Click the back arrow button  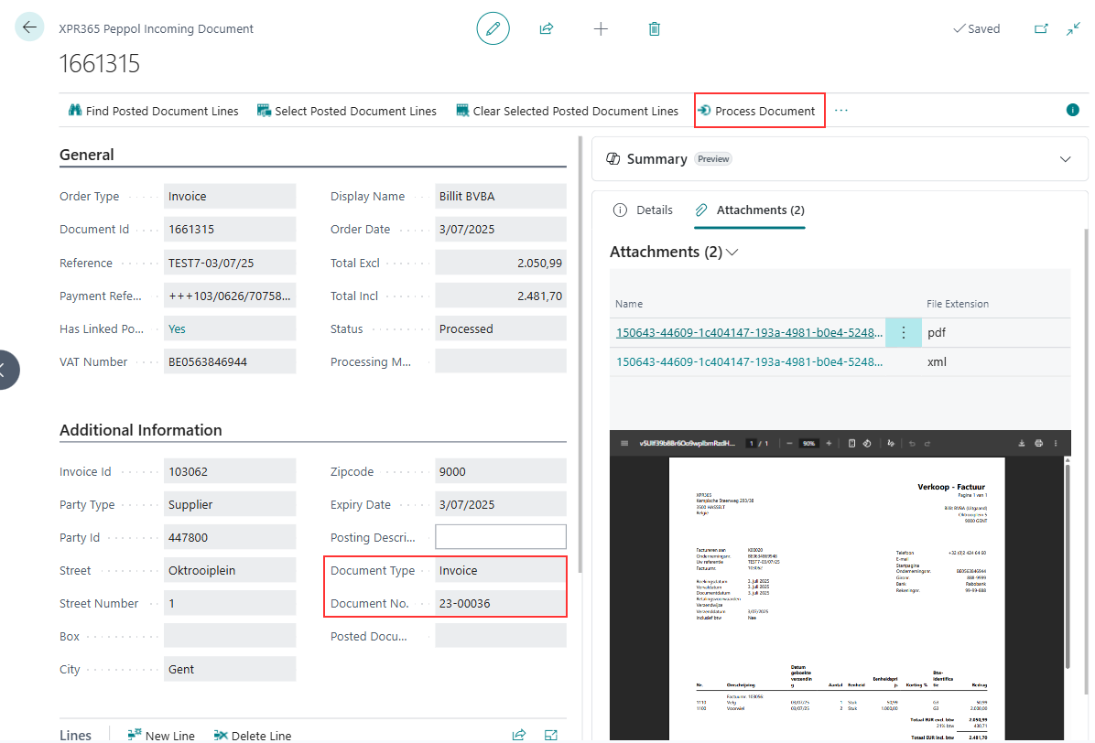[x=29, y=27]
